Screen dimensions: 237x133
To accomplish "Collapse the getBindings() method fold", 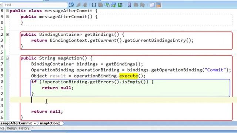I will (x=7, y=34).
